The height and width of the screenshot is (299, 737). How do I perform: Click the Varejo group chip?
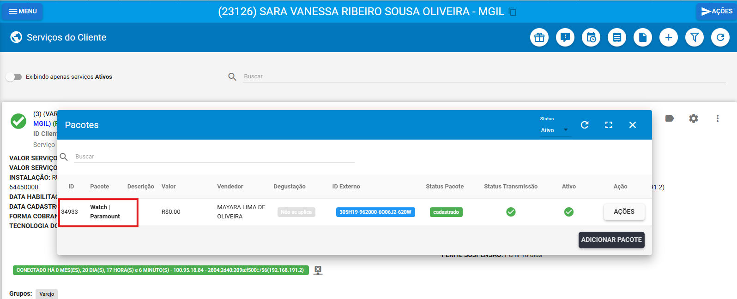click(47, 294)
